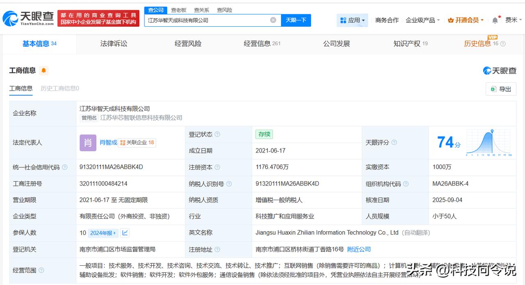This screenshot has height=285, width=525.
Task: Click help icon next to 经营范围
Action: coord(41,270)
